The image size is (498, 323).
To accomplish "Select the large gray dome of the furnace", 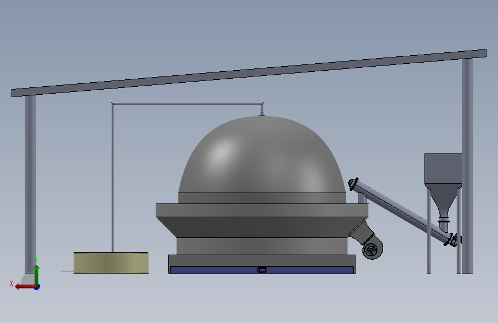I will click(x=262, y=155).
